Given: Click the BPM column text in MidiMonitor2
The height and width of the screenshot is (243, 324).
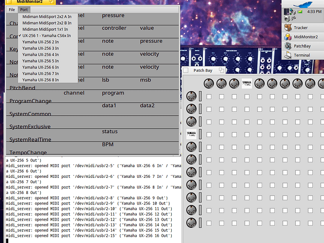Looking at the screenshot, I should pos(108,144).
